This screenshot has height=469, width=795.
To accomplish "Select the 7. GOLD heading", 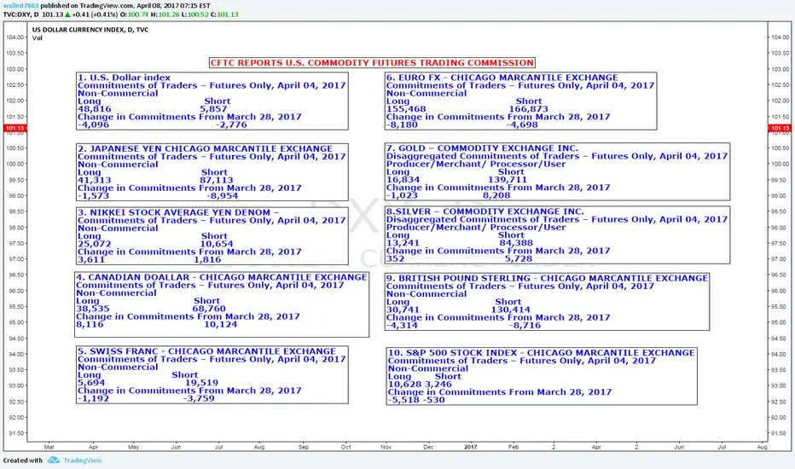I will click(482, 148).
